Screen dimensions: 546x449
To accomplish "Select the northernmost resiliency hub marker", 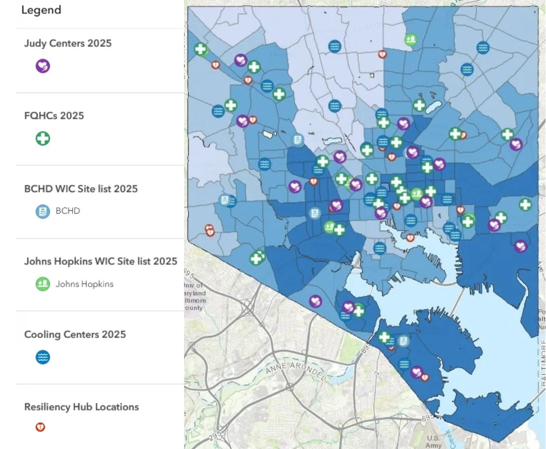I will [382, 54].
